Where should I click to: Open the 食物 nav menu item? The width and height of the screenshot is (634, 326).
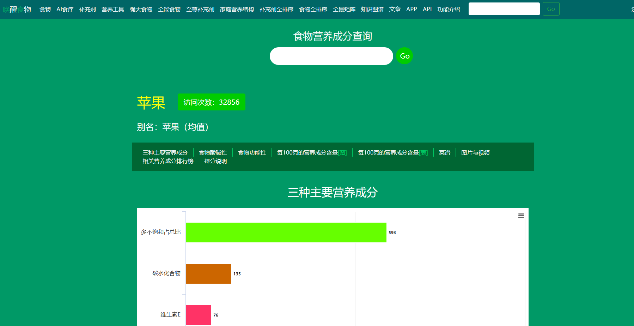pos(45,10)
